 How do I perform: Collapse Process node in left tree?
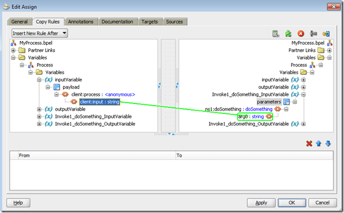click(x=21, y=65)
